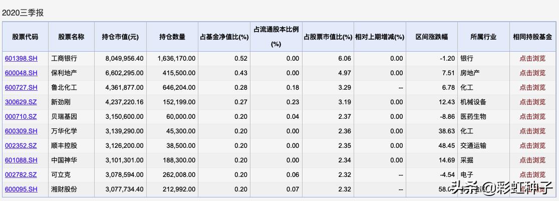Click holding quantity 1,636,170.00
Viewport: 559px width, 201px height.
(176, 59)
